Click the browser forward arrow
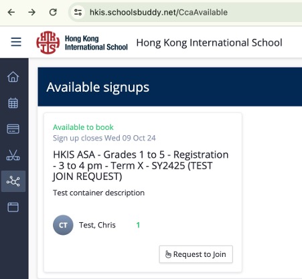Image resolution: width=302 pixels, height=279 pixels. point(32,12)
